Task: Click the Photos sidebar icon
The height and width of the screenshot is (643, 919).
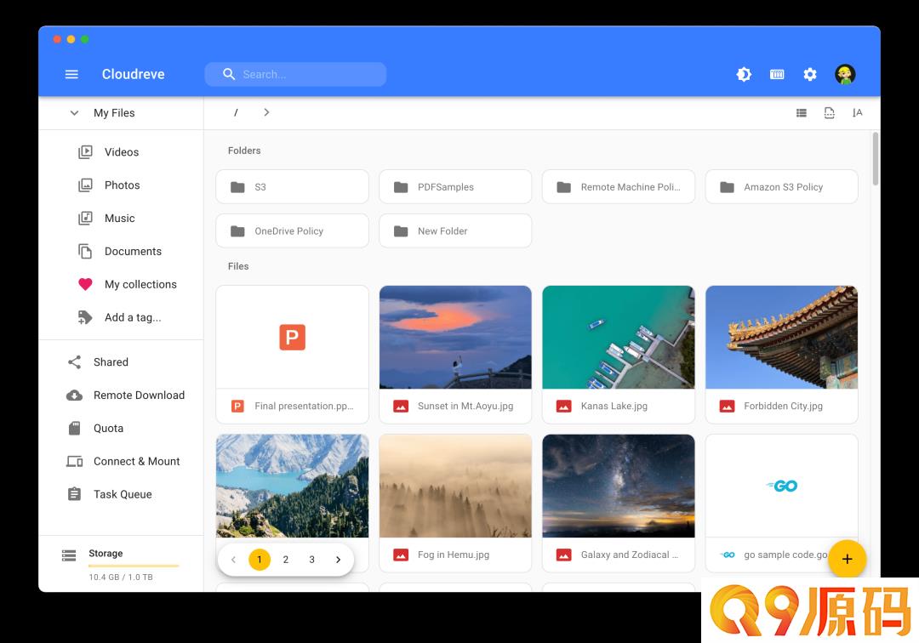Action: click(86, 185)
